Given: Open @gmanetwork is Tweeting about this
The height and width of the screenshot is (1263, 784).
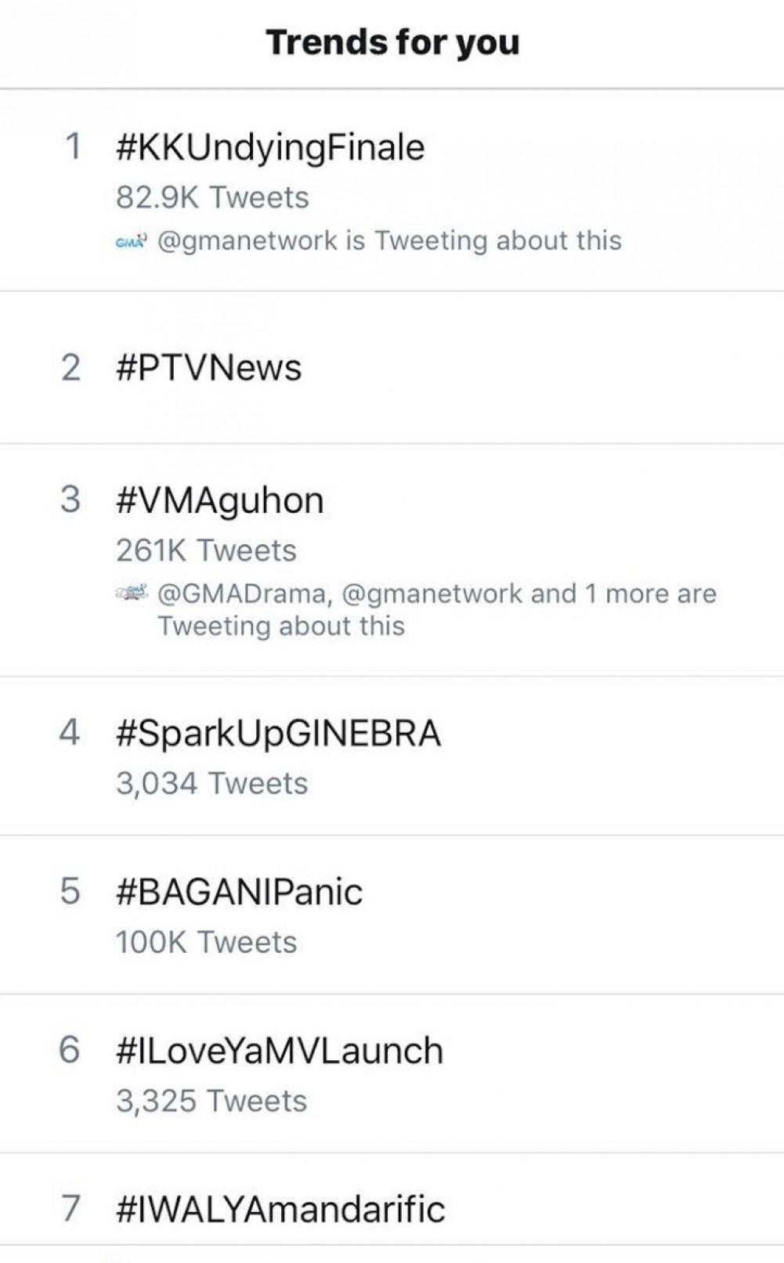Looking at the screenshot, I should 389,240.
